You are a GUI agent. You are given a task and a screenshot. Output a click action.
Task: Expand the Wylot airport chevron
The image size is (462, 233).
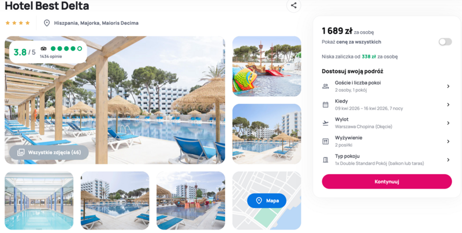tap(448, 123)
